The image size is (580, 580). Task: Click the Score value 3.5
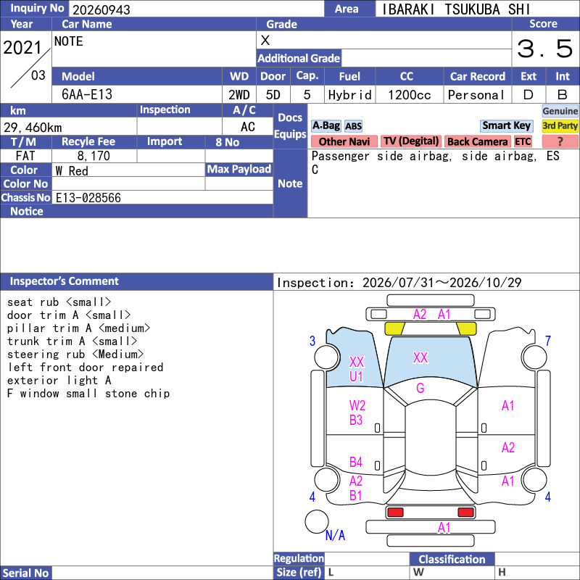545,49
